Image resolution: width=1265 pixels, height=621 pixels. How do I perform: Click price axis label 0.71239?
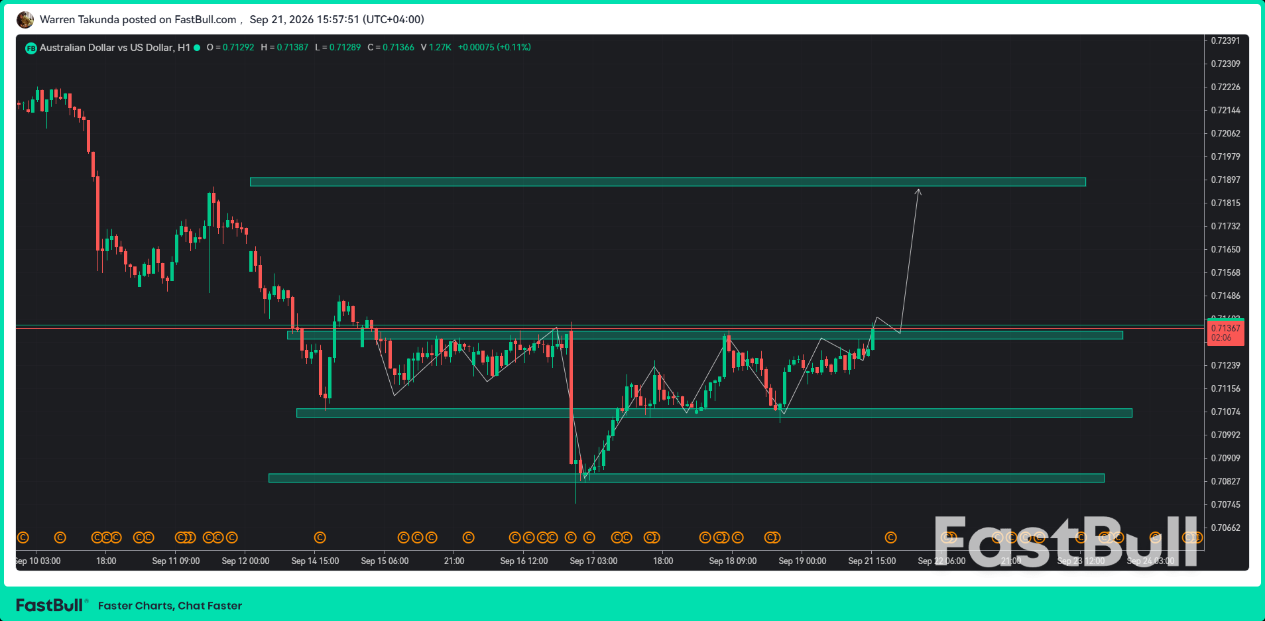point(1225,365)
